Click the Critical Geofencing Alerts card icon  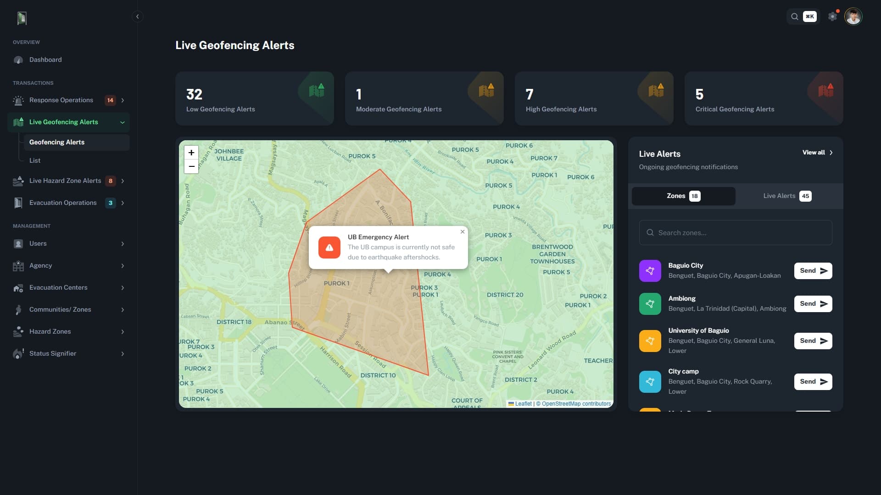(x=826, y=90)
